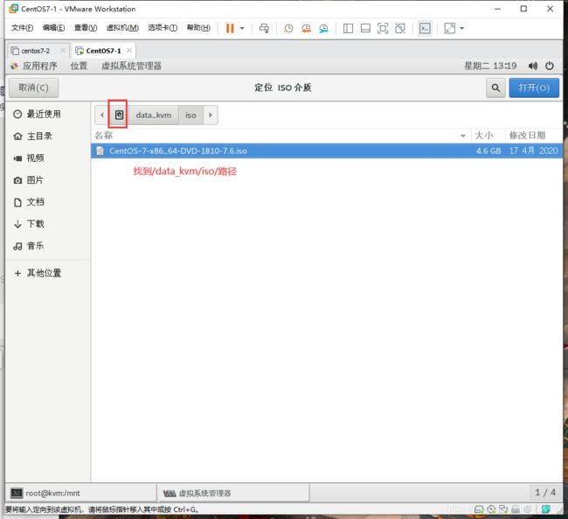Click the CD/DVD status icon in VMware bar
Image resolution: width=568 pixels, height=519 pixels.
(491, 509)
